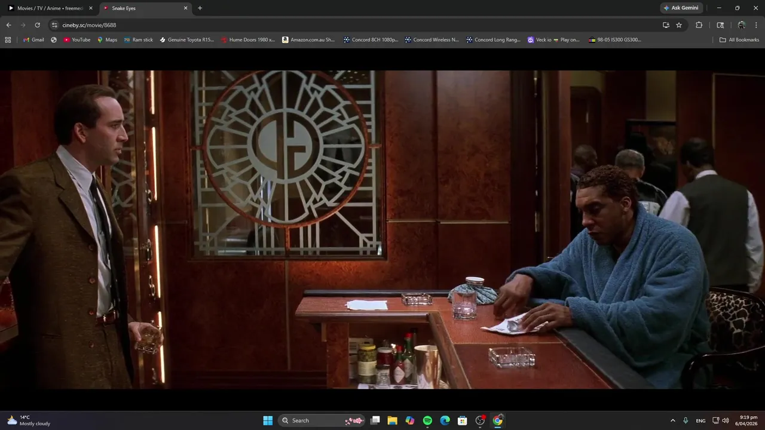This screenshot has height=430, width=765.
Task: Open the Chrome extensions puzzle icon
Action: coord(699,25)
